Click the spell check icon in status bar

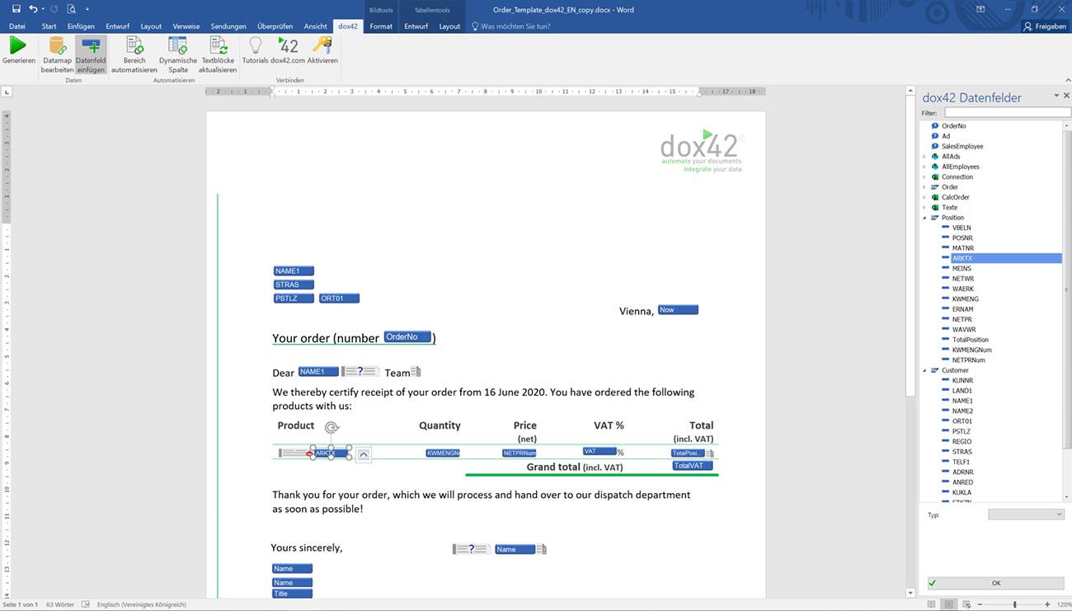(x=85, y=604)
